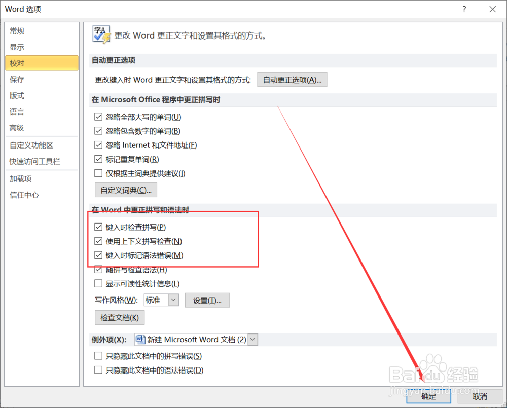Enable 显示可读性统计信息 checkbox
507x408 pixels.
tap(98, 284)
